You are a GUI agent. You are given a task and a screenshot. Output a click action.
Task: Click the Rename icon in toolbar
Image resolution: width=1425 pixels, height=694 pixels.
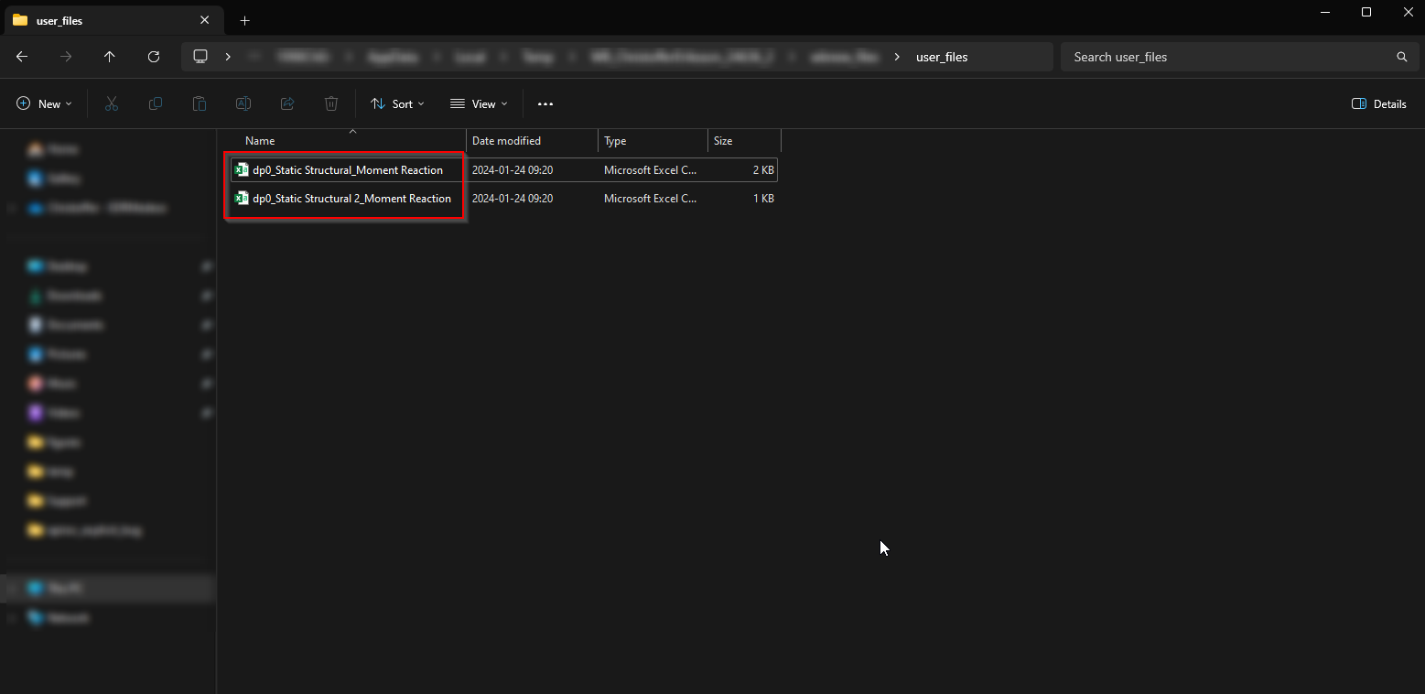pos(243,104)
